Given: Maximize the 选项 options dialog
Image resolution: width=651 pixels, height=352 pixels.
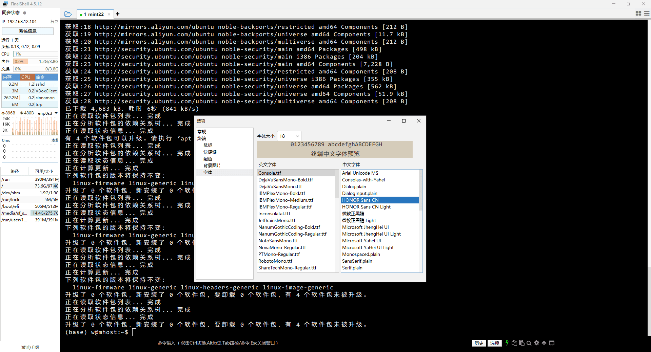Looking at the screenshot, I should pyautogui.click(x=404, y=121).
